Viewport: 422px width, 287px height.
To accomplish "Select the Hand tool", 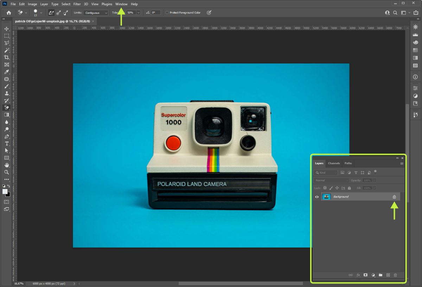I will pyautogui.click(x=6, y=165).
